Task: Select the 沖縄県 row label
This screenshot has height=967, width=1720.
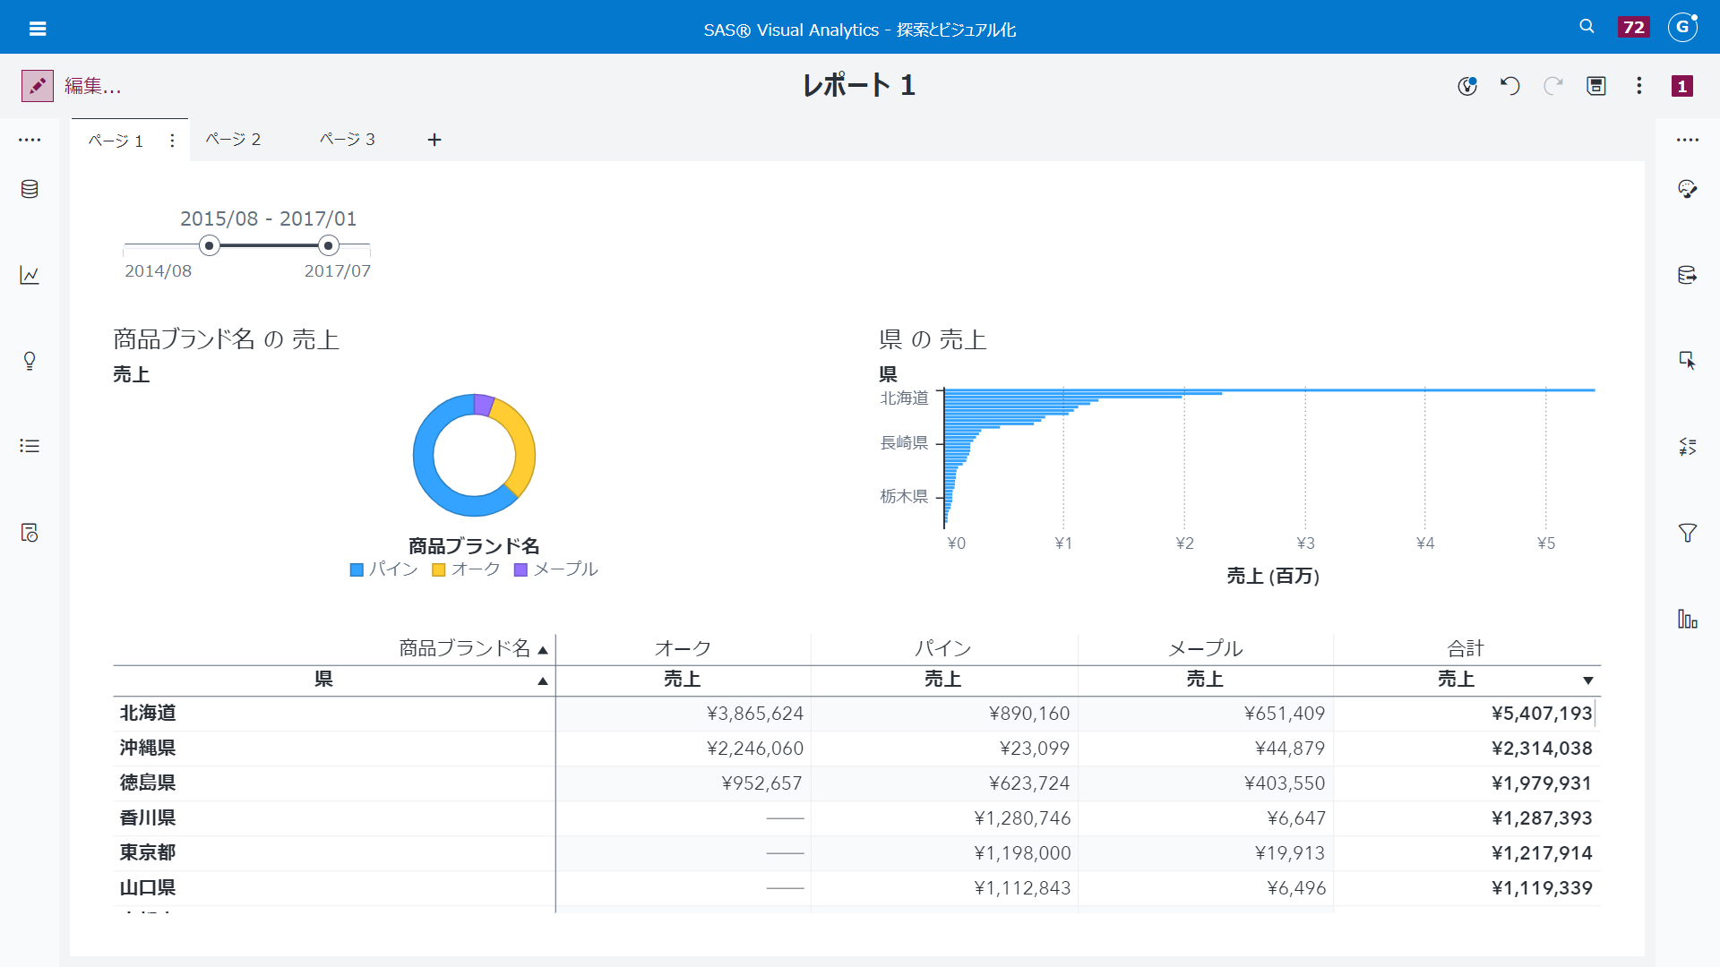Action: click(x=148, y=748)
